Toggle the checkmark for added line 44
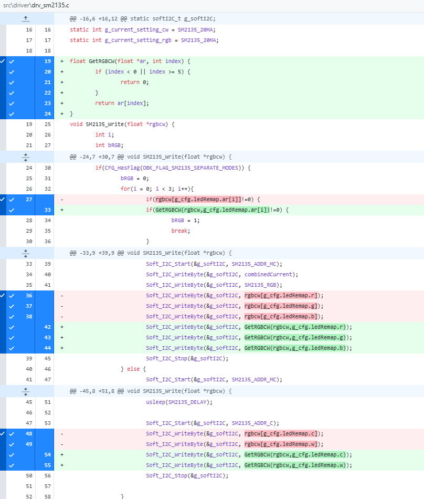 12,348
